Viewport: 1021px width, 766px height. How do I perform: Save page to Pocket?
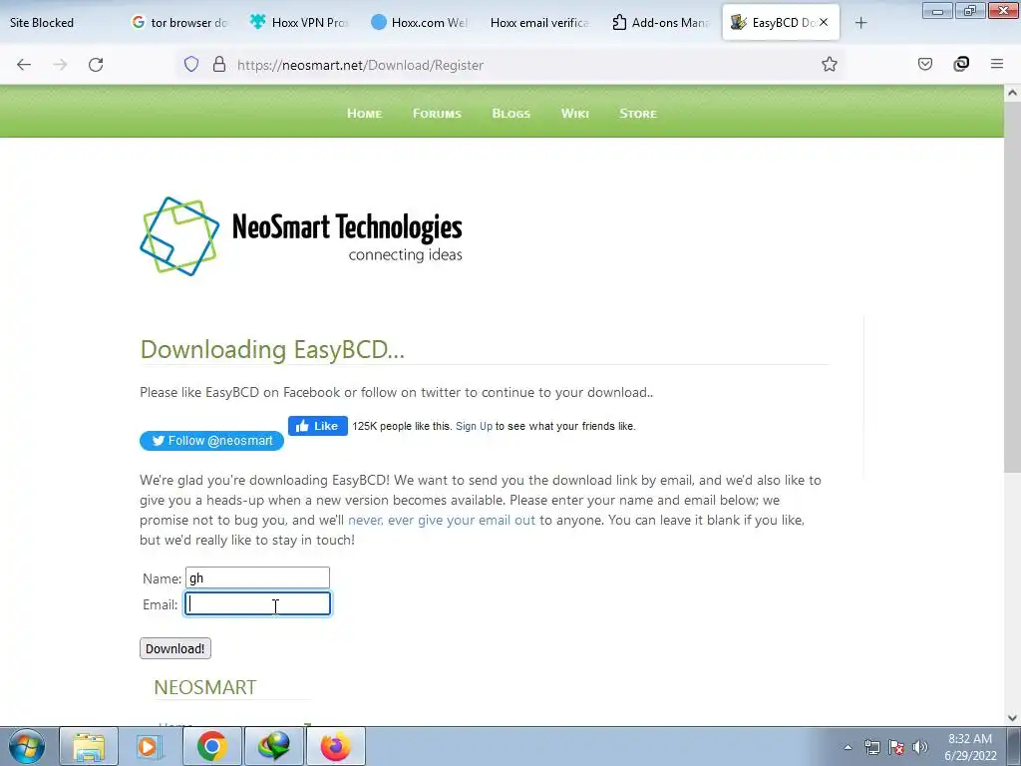pyautogui.click(x=925, y=64)
